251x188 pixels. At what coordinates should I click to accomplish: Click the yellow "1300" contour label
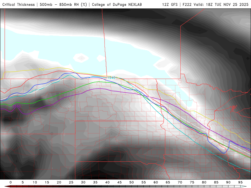click(40, 70)
